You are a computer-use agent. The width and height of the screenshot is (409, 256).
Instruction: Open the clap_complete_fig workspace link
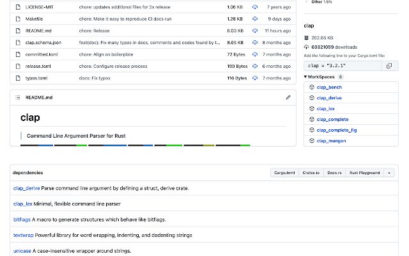[x=337, y=130]
